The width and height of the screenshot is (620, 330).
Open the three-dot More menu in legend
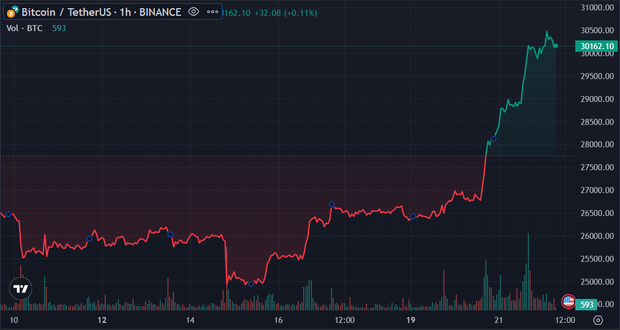pyautogui.click(x=212, y=12)
